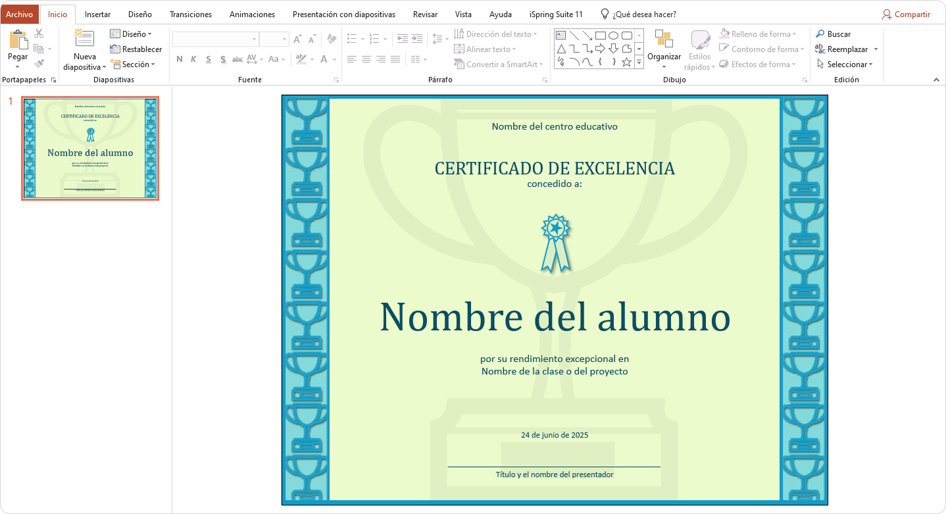
Task: Select the triangle shape in gallery
Action: pos(560,49)
